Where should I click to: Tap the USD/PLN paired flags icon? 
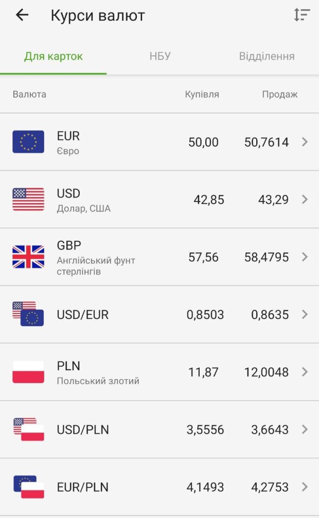(28, 429)
